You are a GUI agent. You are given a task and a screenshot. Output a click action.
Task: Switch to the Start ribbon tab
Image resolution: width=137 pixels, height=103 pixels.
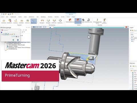(x=7, y=17)
